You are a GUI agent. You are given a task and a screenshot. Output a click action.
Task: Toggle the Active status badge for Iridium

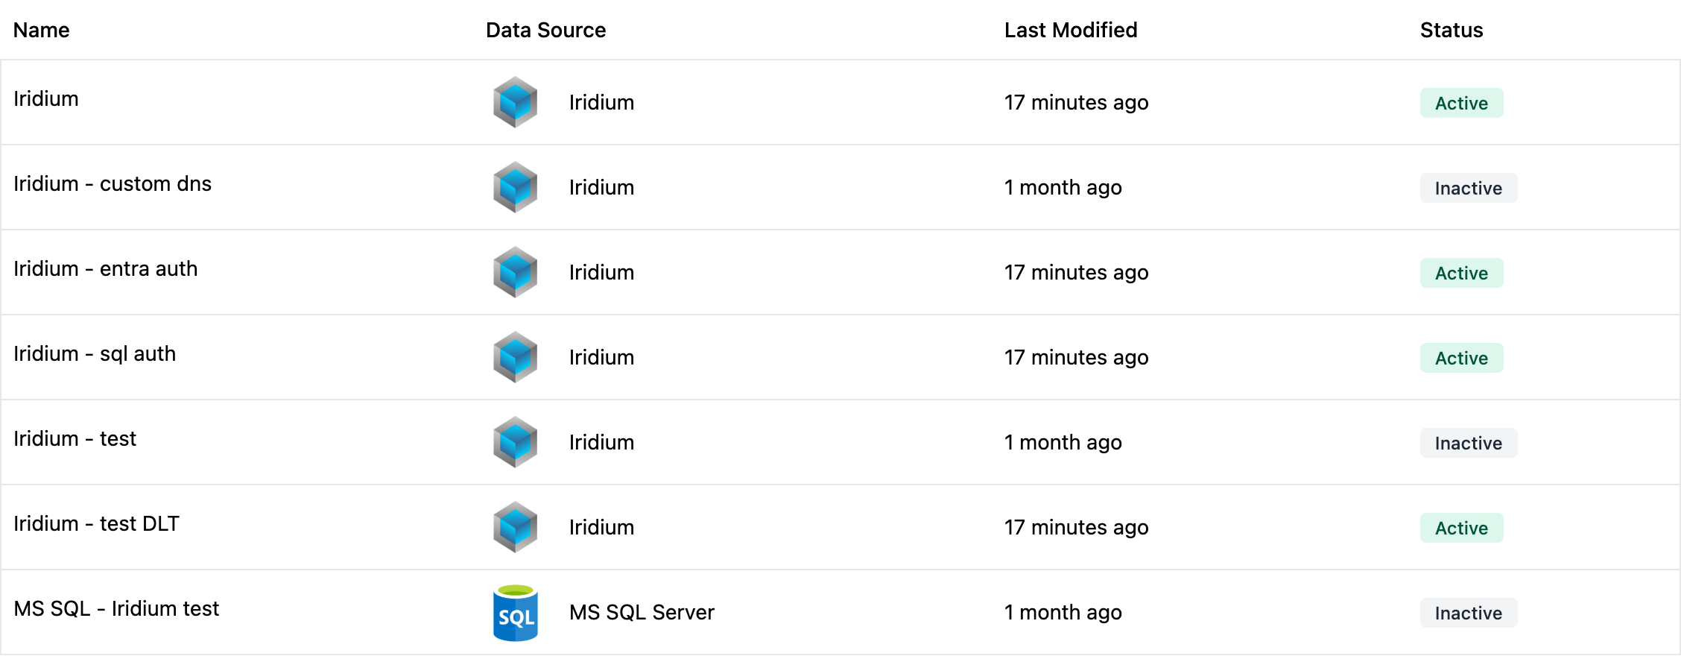coord(1460,103)
